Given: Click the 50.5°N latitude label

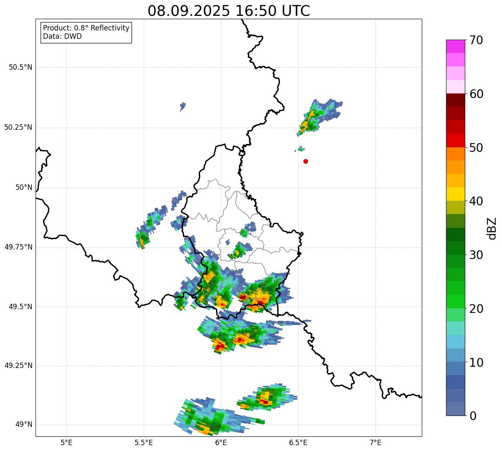Looking at the screenshot, I should pyautogui.click(x=20, y=67).
